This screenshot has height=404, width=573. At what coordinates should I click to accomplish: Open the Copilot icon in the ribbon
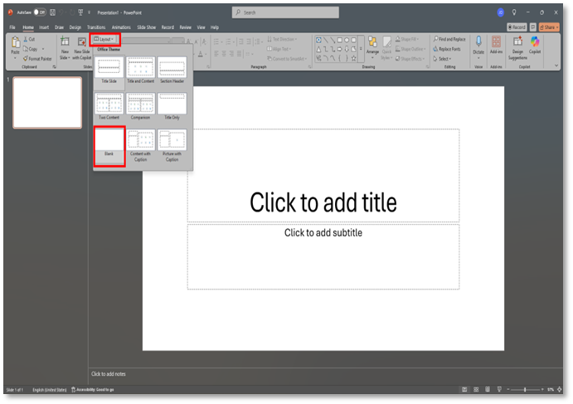(535, 42)
